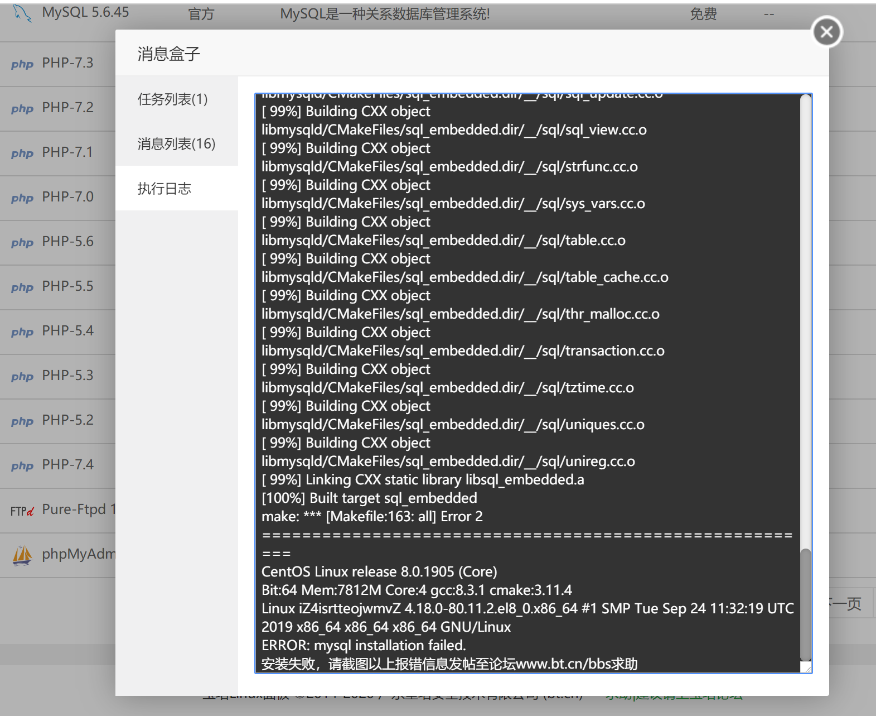
Task: Select PHP-7.3 row name
Action: click(x=67, y=63)
